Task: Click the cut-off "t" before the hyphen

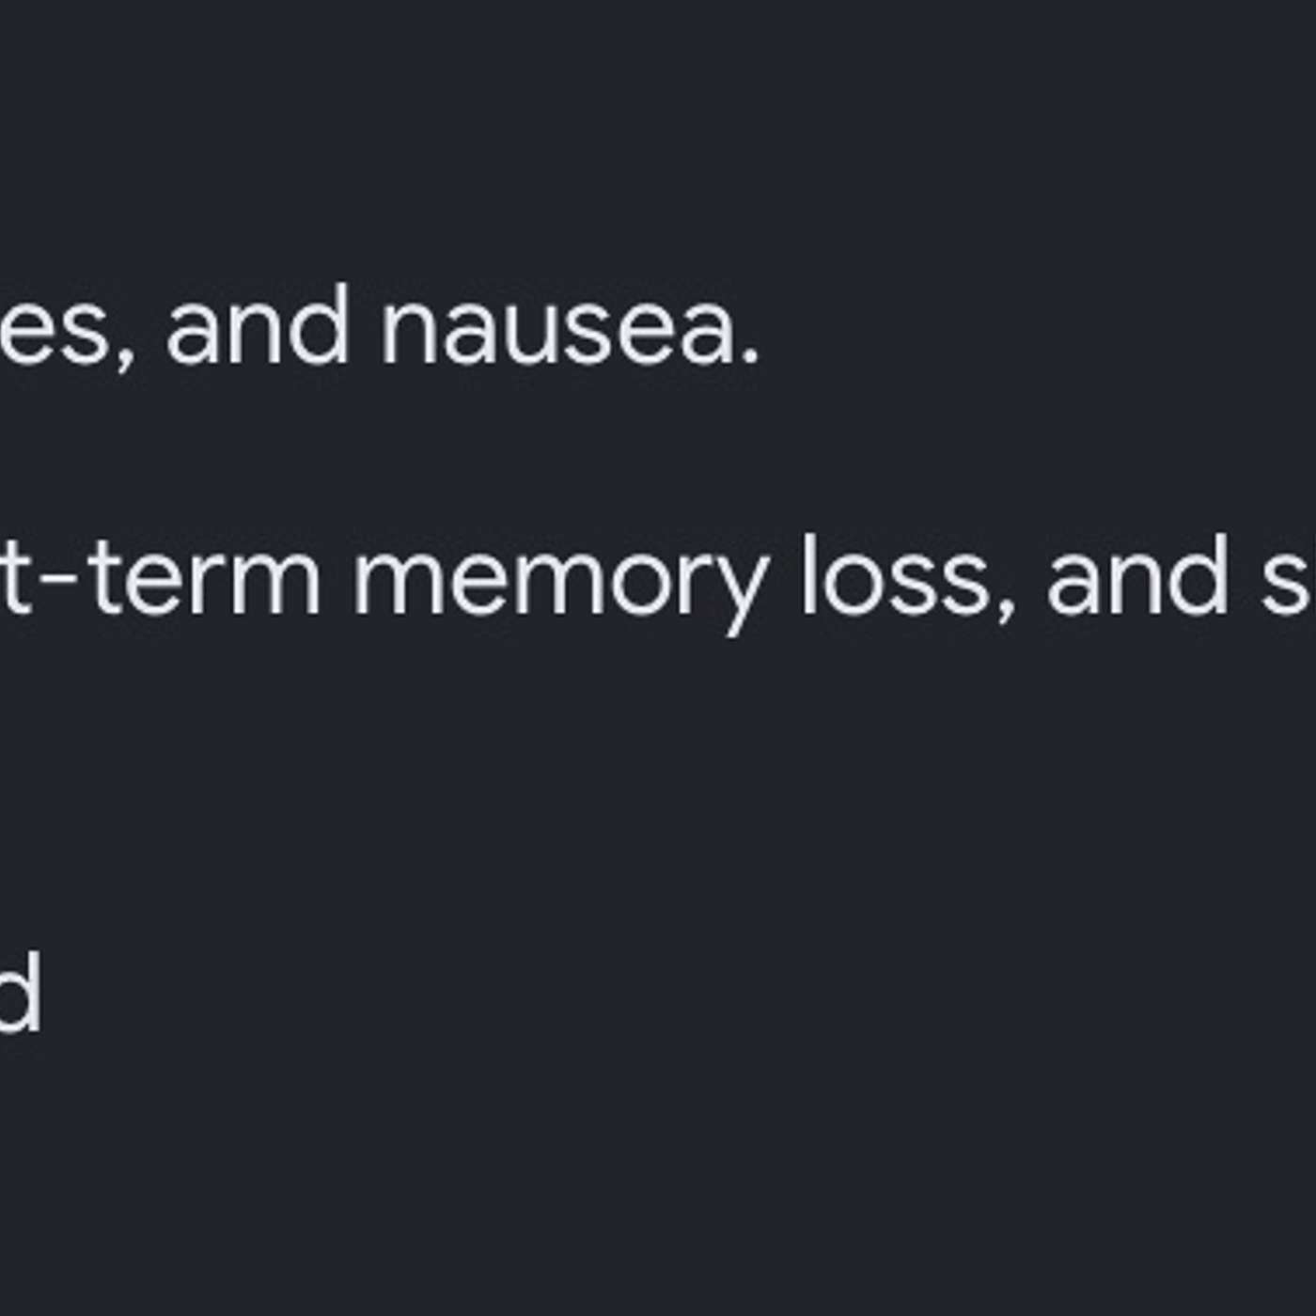Action: (x=16, y=576)
